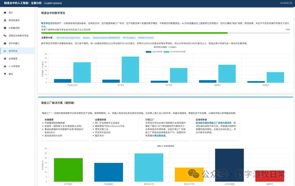Open the 全球趋势 sidebar menu item

point(13,59)
